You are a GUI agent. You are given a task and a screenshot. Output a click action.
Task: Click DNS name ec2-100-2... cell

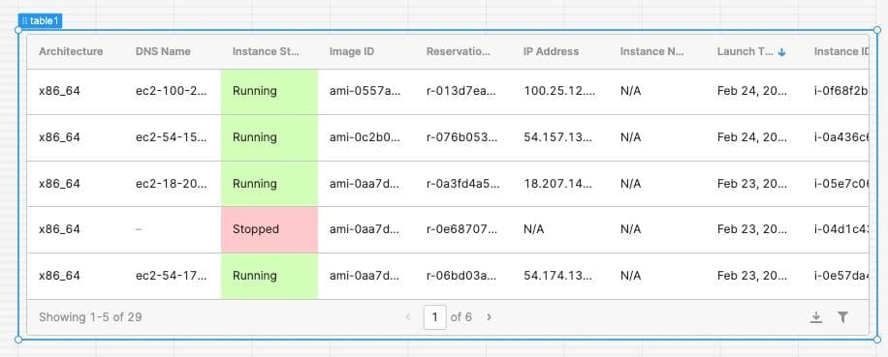click(x=171, y=92)
